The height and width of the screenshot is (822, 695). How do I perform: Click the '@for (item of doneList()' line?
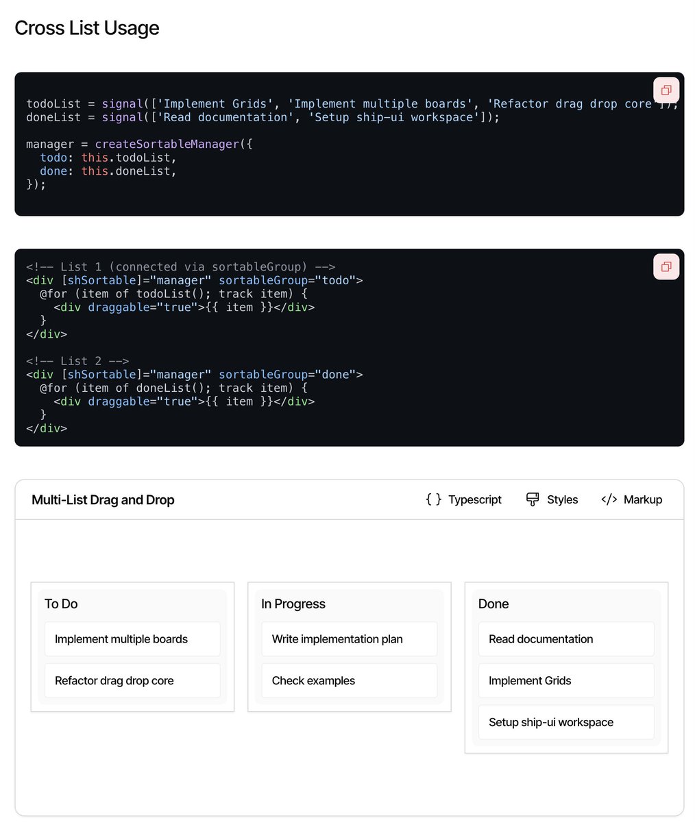tap(173, 388)
